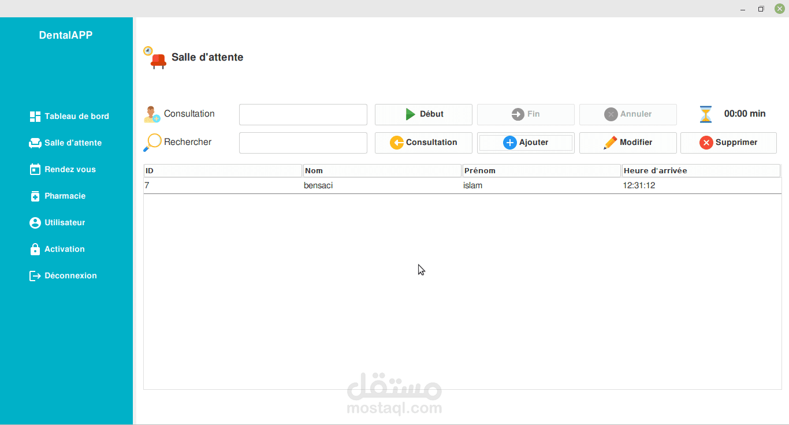Click the sofa icon beside Salle d'attente menu
This screenshot has height=425, width=789.
click(x=35, y=143)
